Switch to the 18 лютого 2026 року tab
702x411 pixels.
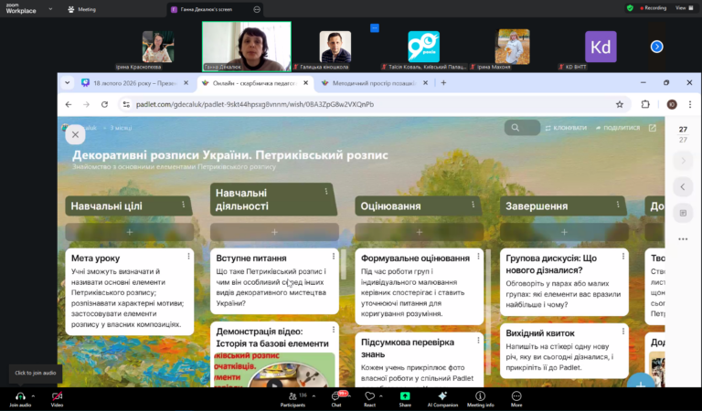[134, 83]
